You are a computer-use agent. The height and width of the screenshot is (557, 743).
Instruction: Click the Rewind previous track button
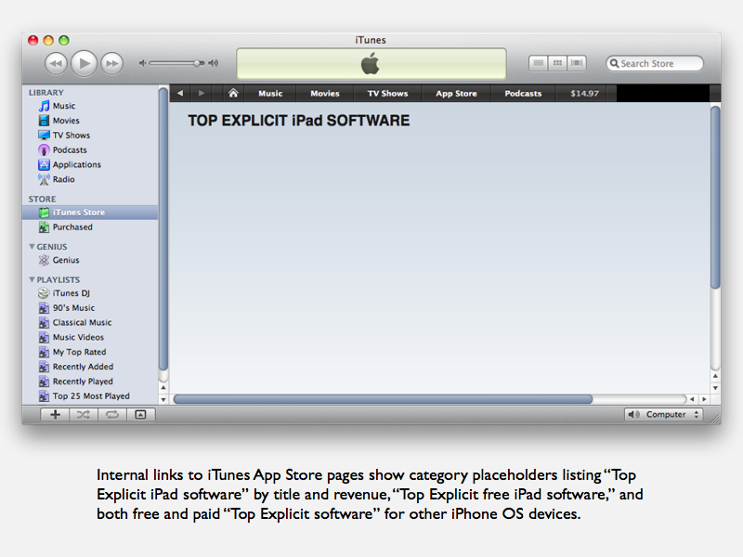pyautogui.click(x=56, y=63)
